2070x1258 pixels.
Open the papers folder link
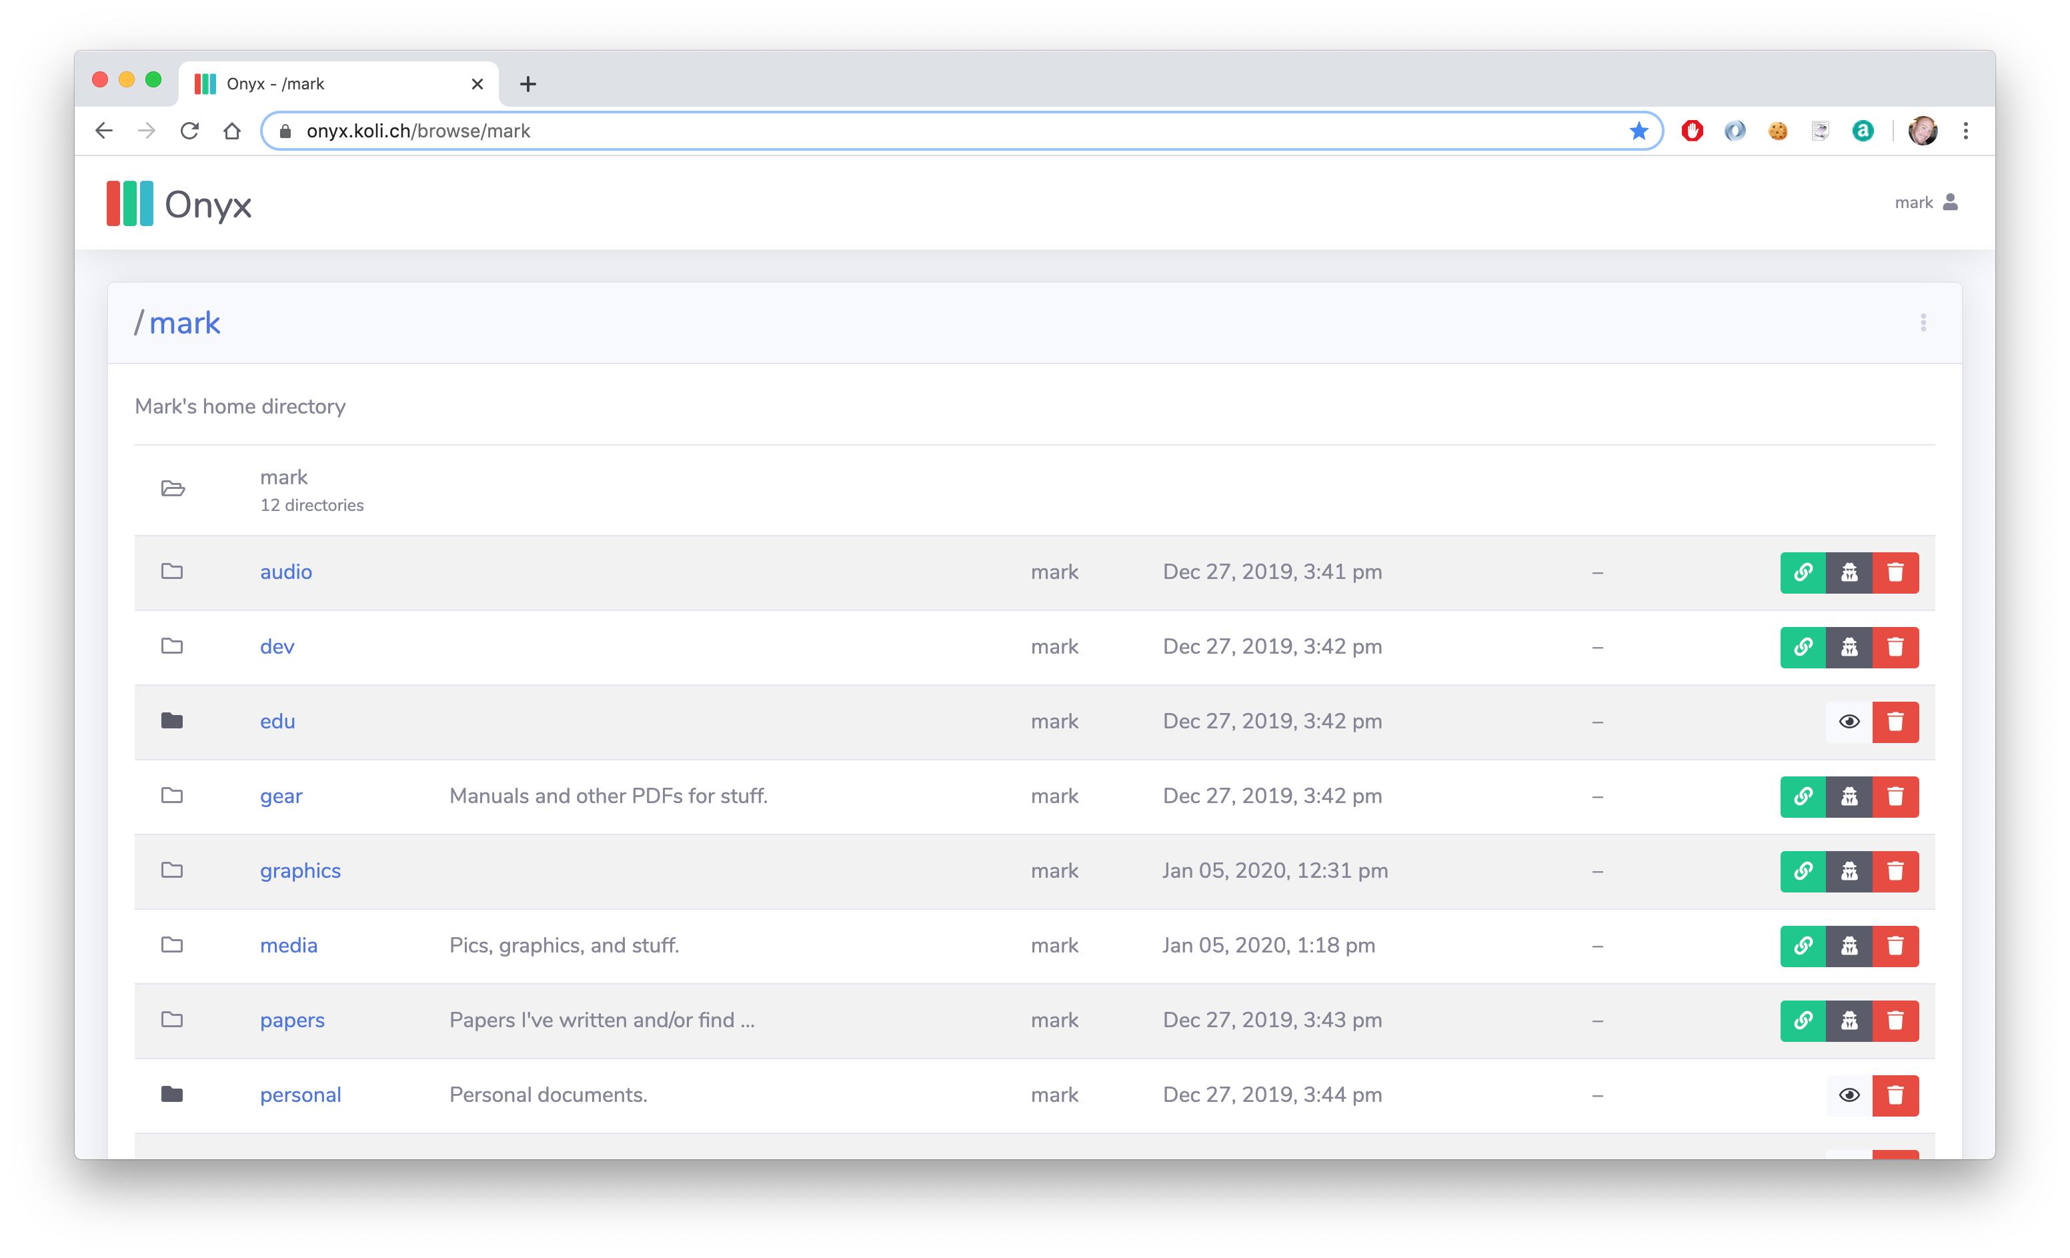coord(291,1020)
